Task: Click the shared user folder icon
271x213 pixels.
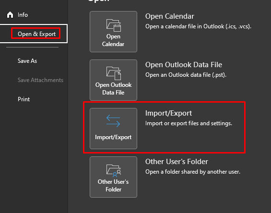Action: pos(113,171)
